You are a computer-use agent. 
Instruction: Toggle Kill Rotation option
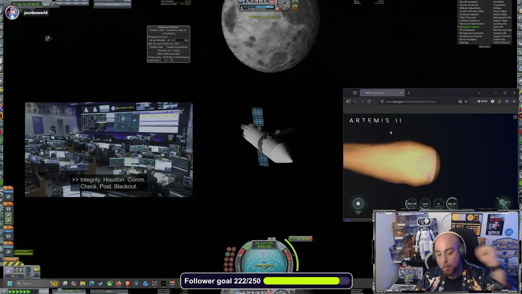[x=182, y=57]
